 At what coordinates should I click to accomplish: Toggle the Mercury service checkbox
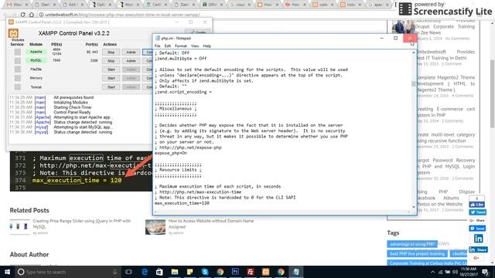click(18, 78)
